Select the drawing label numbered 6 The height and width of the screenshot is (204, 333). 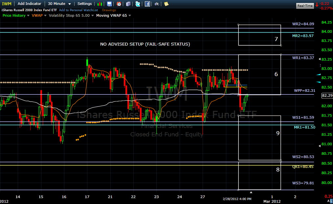276,74
